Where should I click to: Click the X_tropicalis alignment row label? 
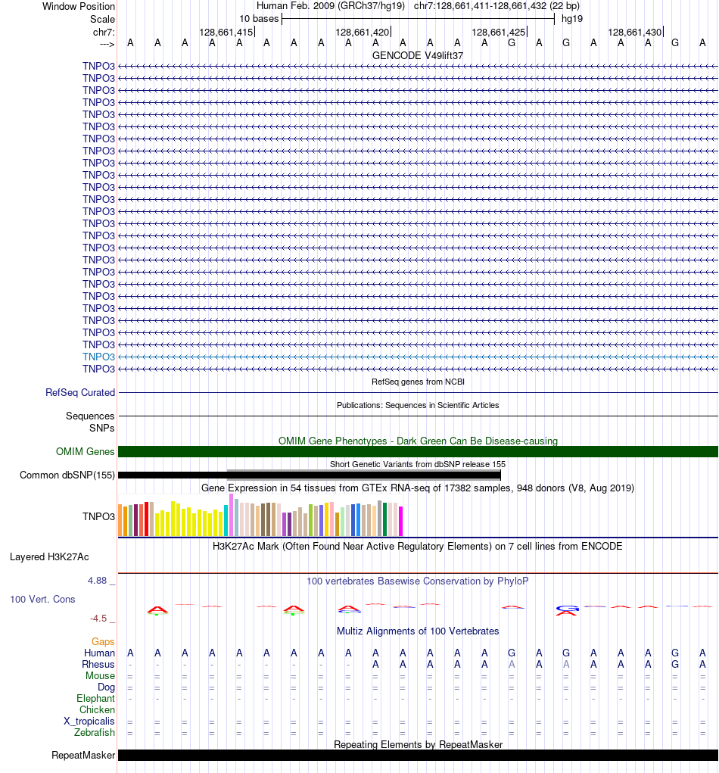tap(89, 722)
